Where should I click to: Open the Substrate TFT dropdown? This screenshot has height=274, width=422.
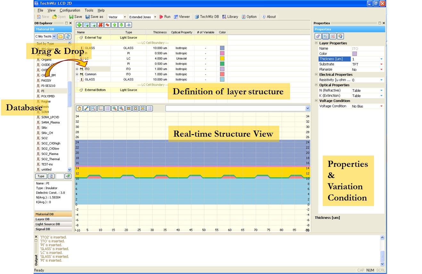pyautogui.click(x=381, y=64)
